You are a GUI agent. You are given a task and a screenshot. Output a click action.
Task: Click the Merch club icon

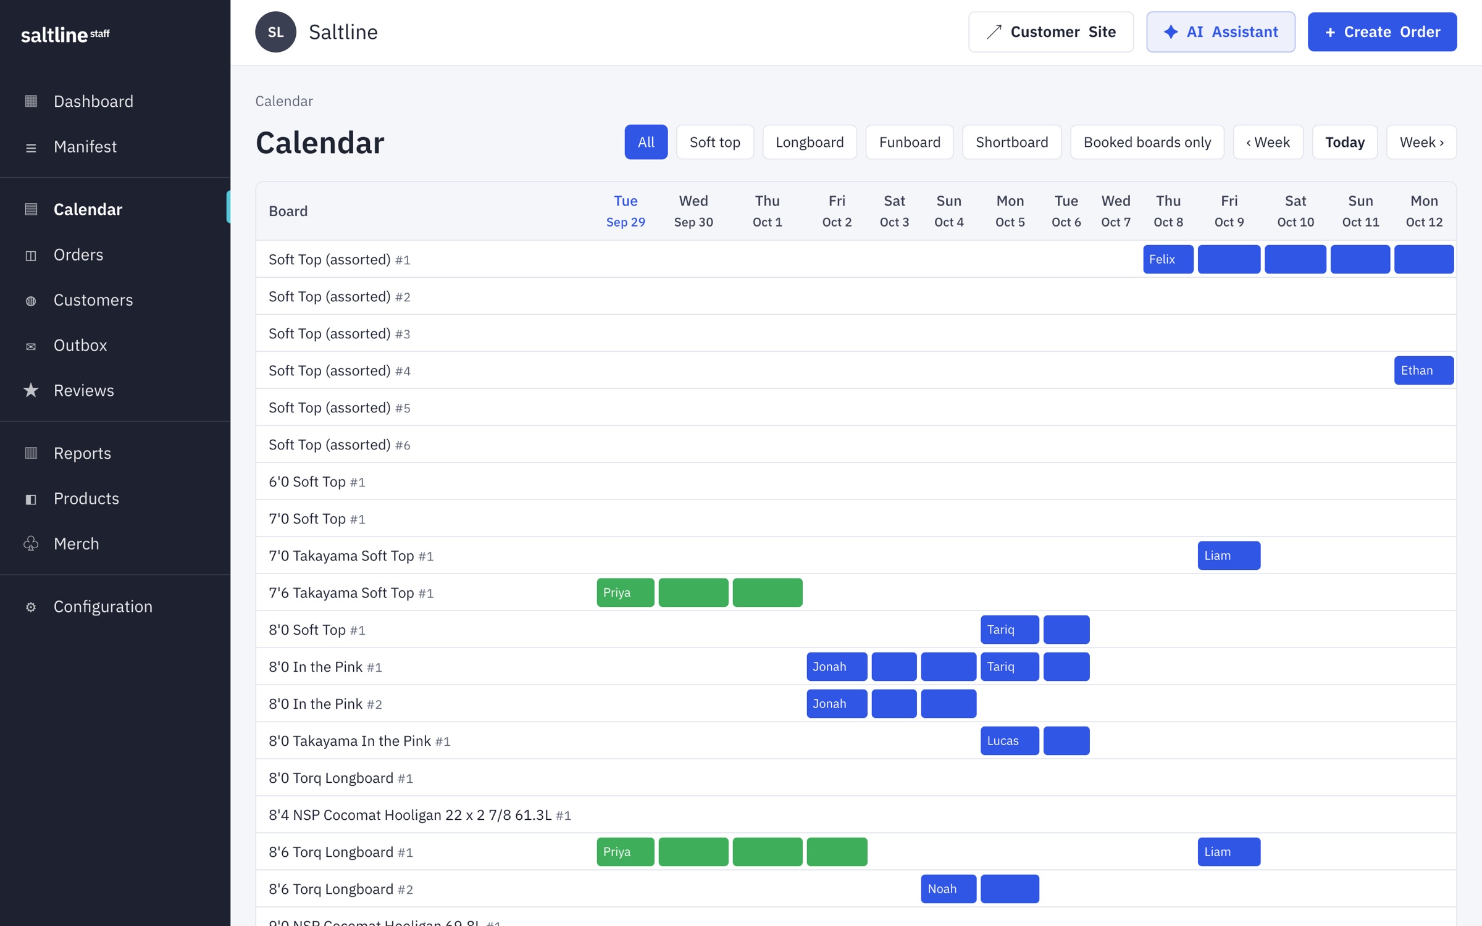31,543
